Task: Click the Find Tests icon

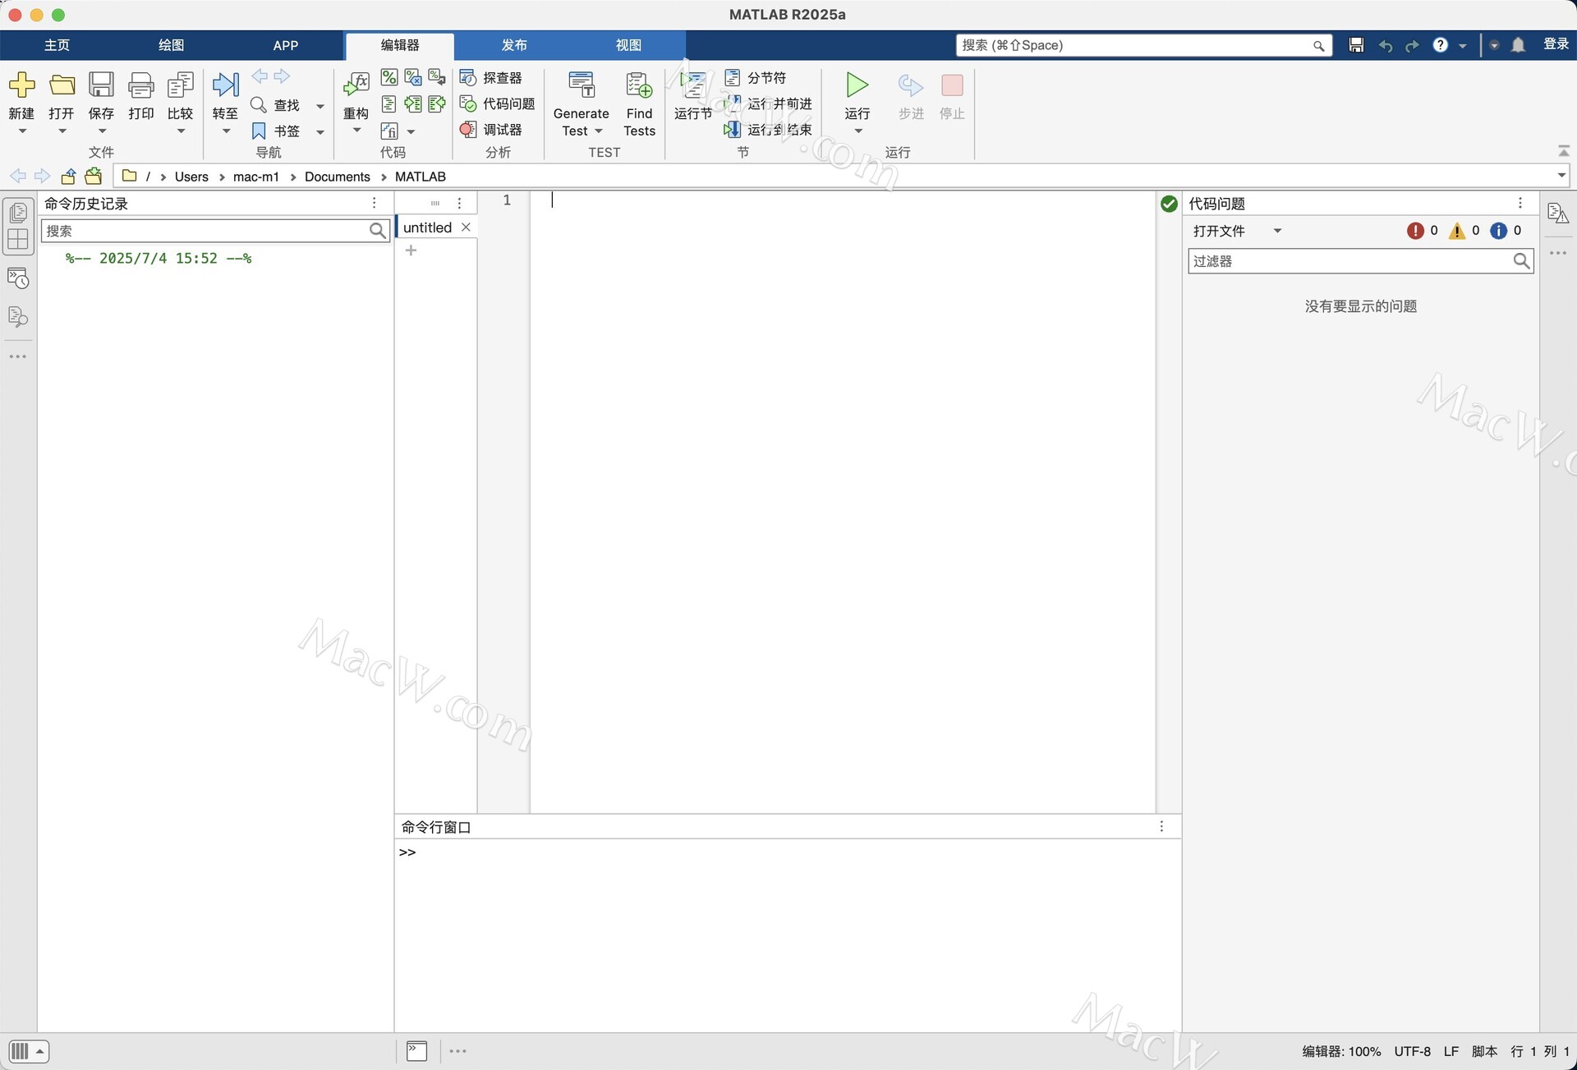Action: point(638,85)
